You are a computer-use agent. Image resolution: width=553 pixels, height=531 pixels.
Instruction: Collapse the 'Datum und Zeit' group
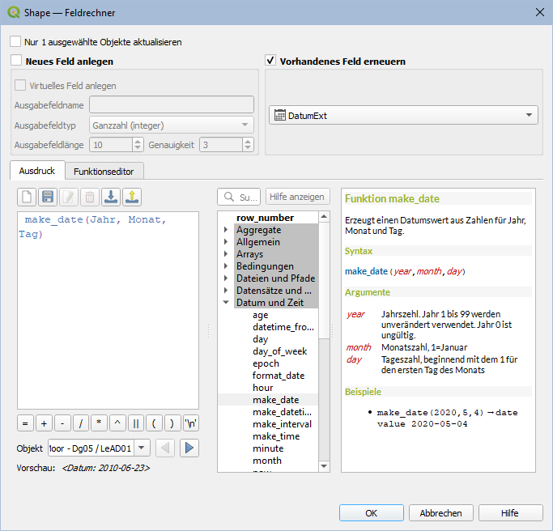click(x=226, y=303)
